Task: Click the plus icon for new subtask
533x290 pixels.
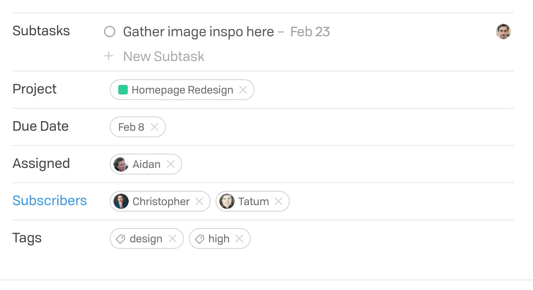Action: [x=109, y=56]
